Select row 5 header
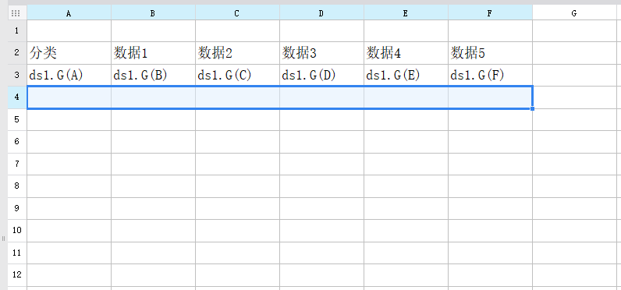This screenshot has width=621, height=290. 17,119
